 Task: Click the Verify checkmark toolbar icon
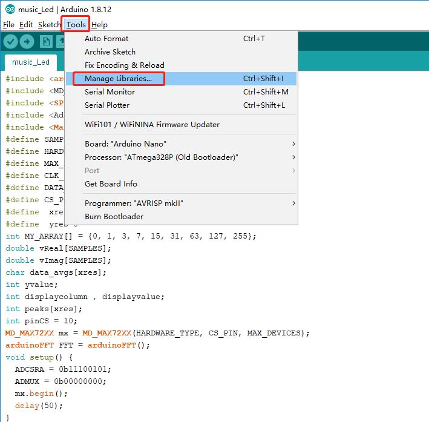click(x=10, y=41)
